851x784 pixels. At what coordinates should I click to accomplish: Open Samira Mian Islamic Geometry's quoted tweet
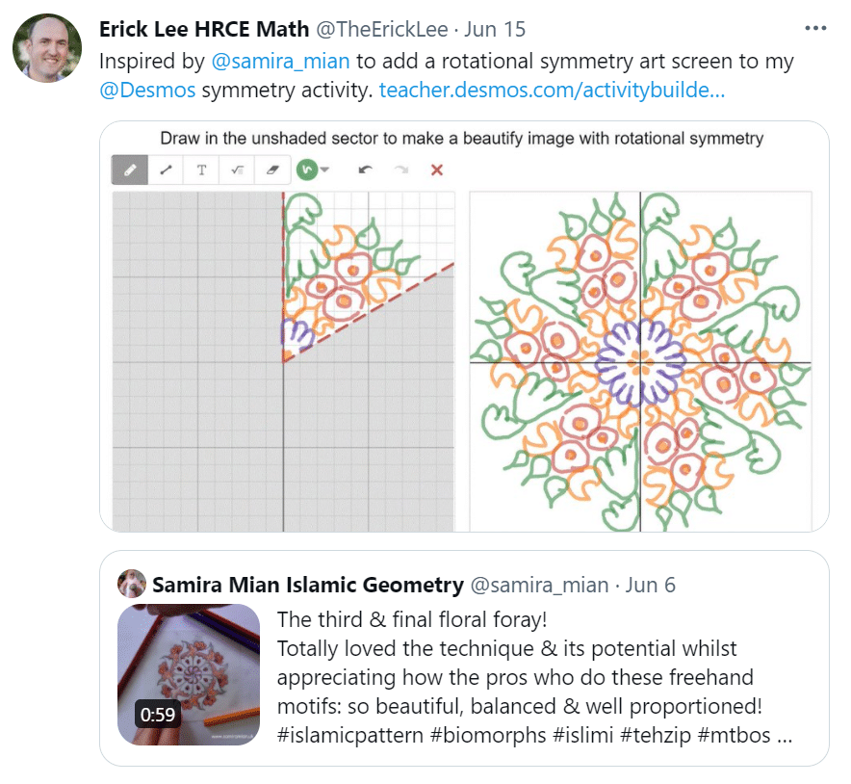click(x=465, y=658)
